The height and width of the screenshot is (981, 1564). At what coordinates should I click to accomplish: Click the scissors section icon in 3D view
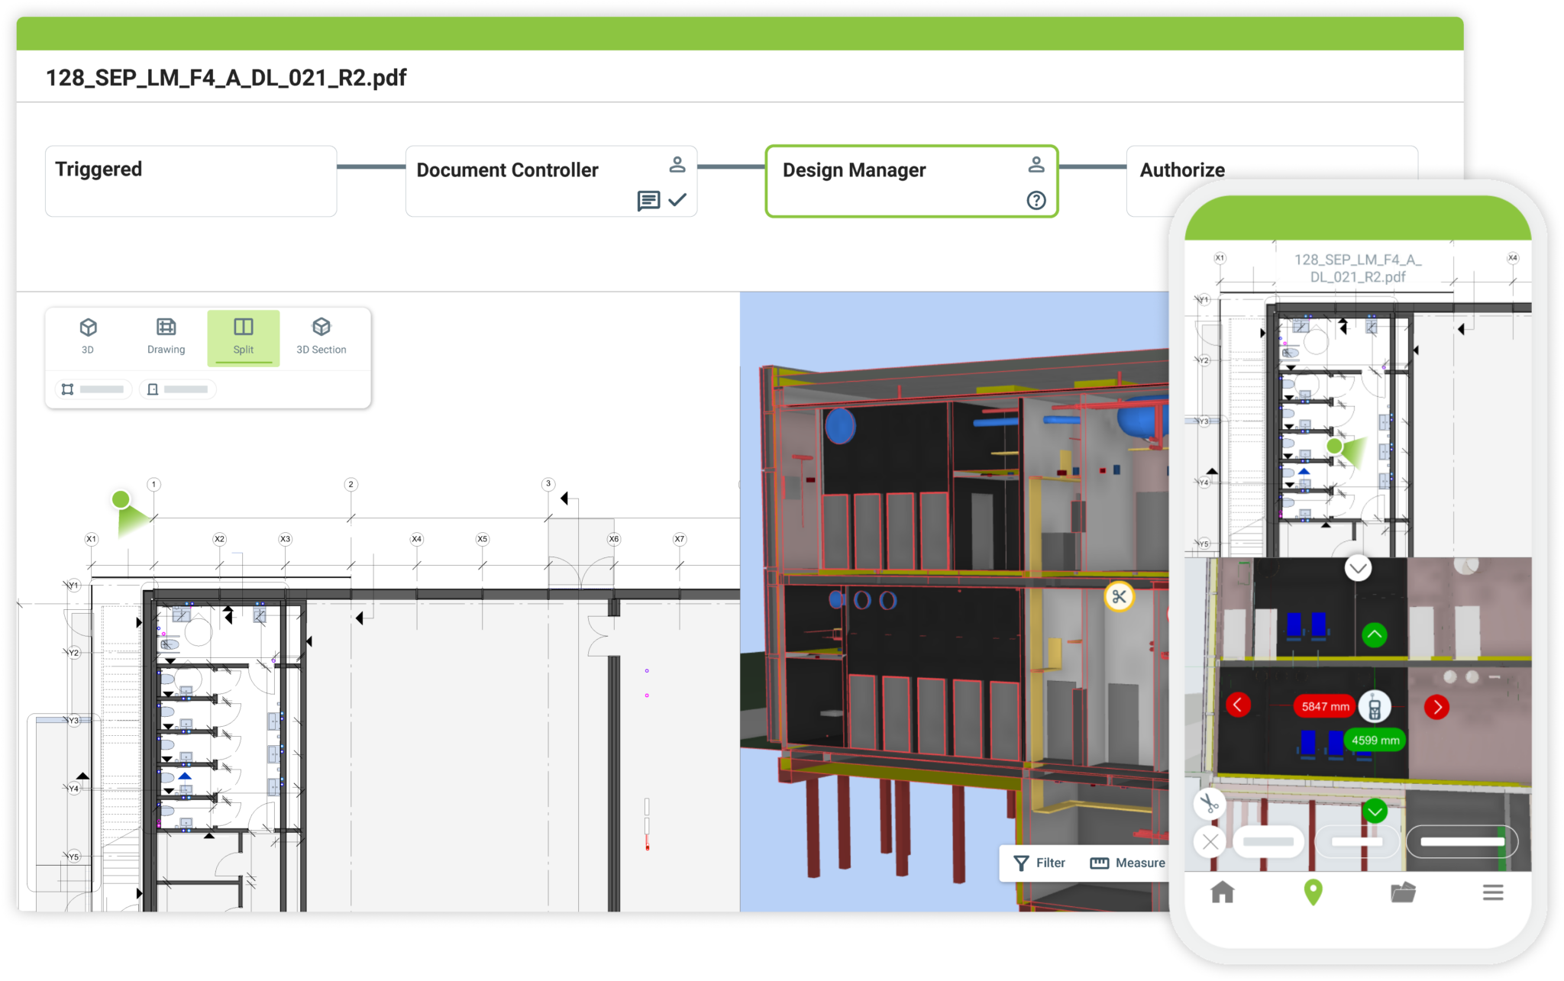tap(1119, 597)
